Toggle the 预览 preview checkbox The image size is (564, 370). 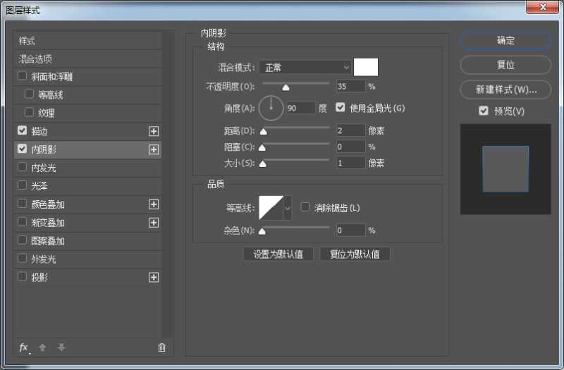pyautogui.click(x=484, y=111)
